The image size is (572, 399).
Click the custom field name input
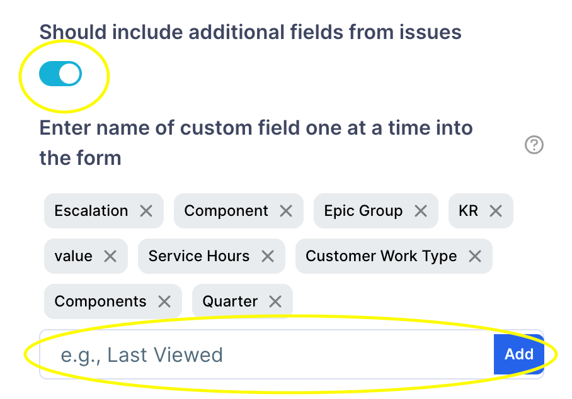pos(252,354)
